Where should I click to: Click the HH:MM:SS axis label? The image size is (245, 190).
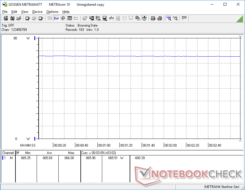coord(28,145)
